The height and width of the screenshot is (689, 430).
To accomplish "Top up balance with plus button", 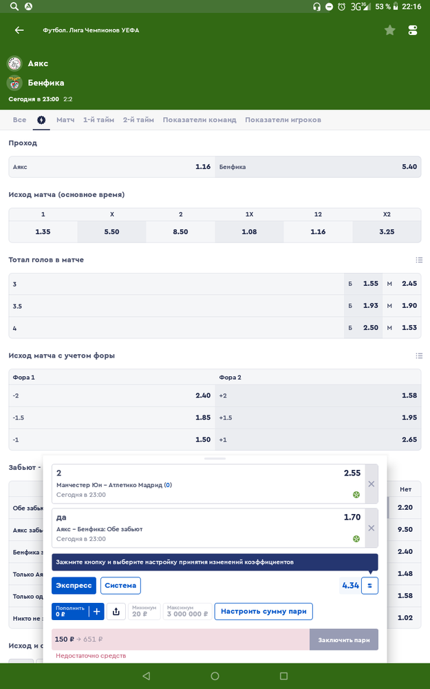I will (96, 611).
